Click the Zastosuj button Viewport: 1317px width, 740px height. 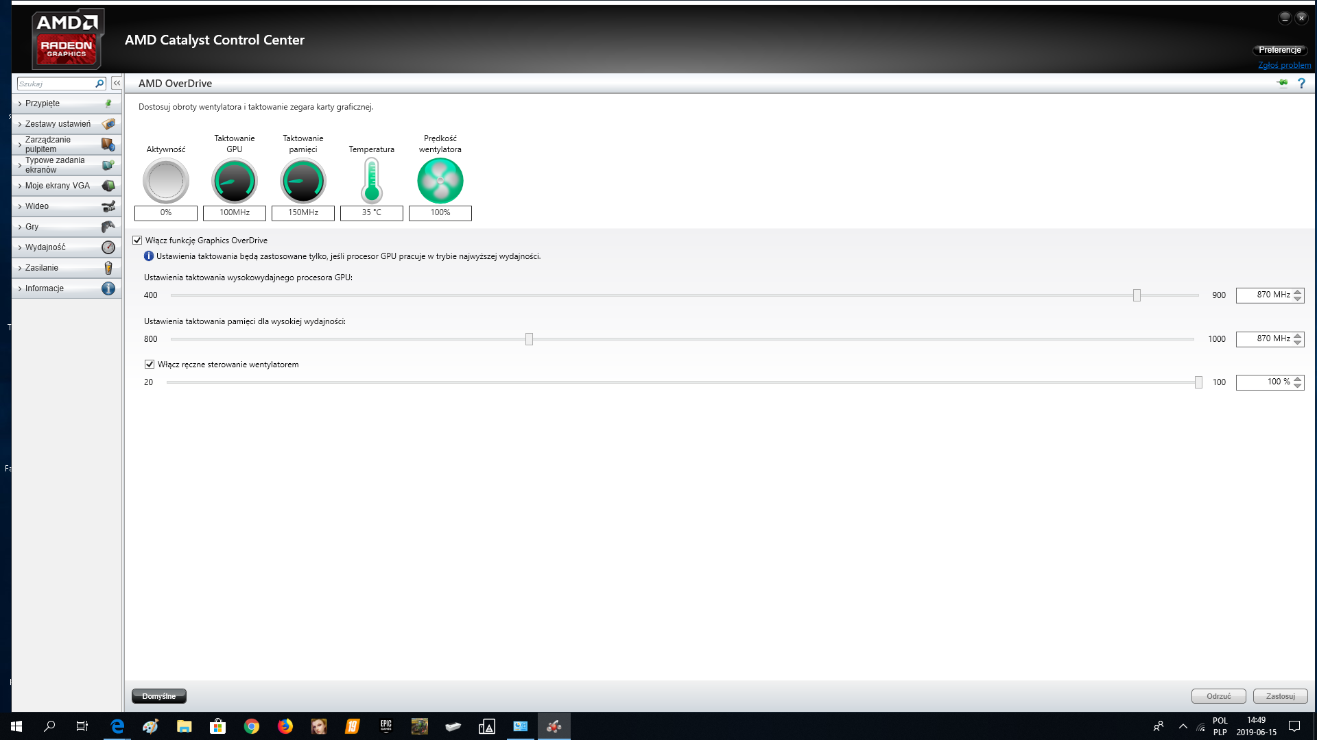(x=1280, y=696)
